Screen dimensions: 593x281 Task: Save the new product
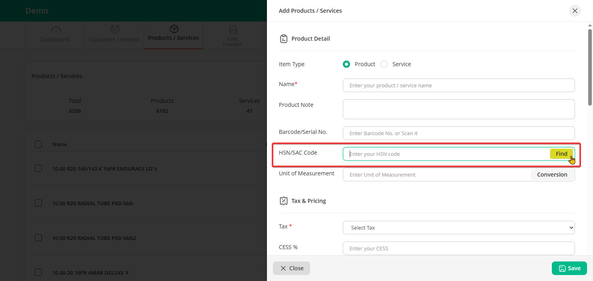(x=569, y=268)
